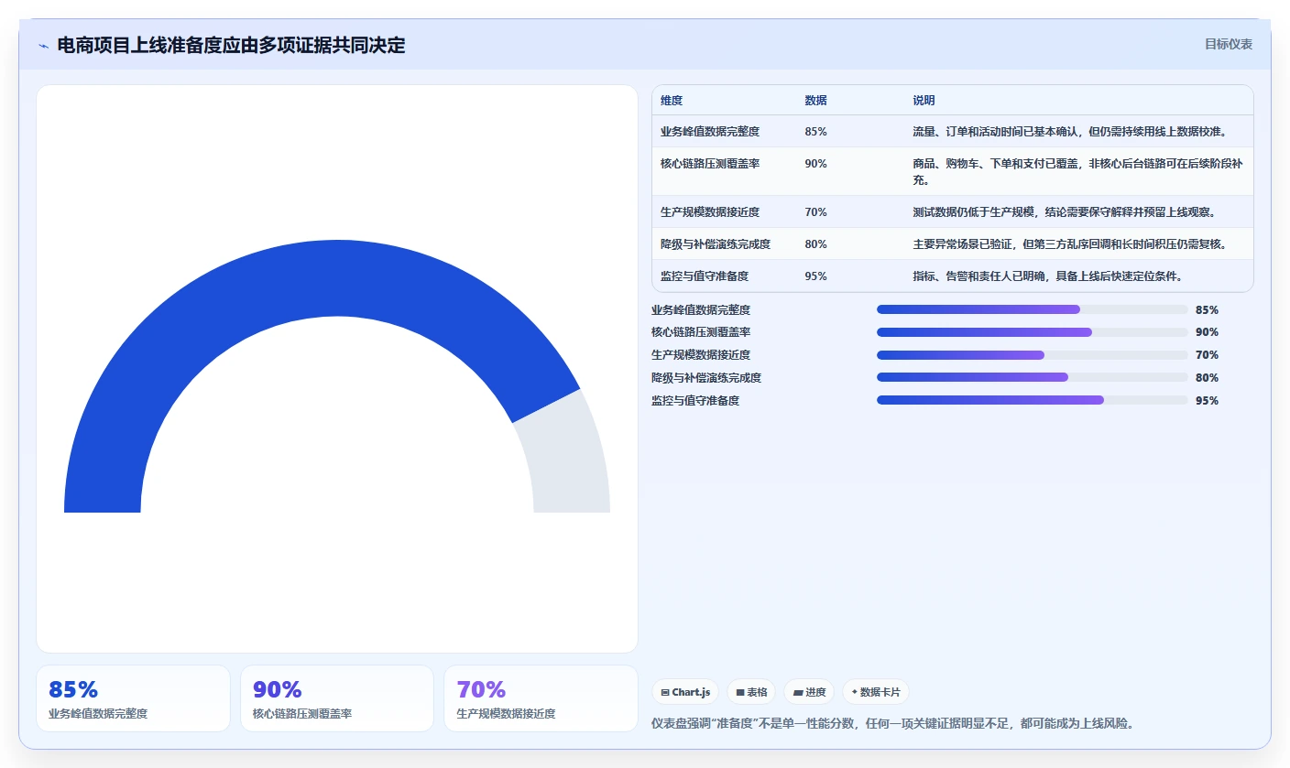Click the 业务峰值数据完整度 label in the progress list
Screen dimensions: 1290x768
pos(701,309)
